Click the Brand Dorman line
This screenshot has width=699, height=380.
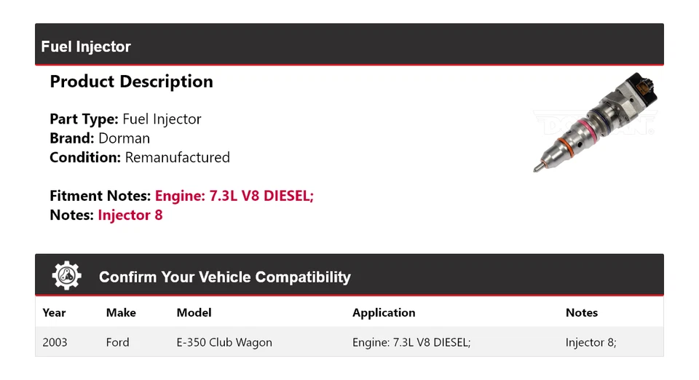[100, 138]
